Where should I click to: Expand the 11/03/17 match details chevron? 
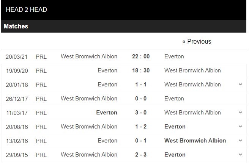tap(240, 113)
